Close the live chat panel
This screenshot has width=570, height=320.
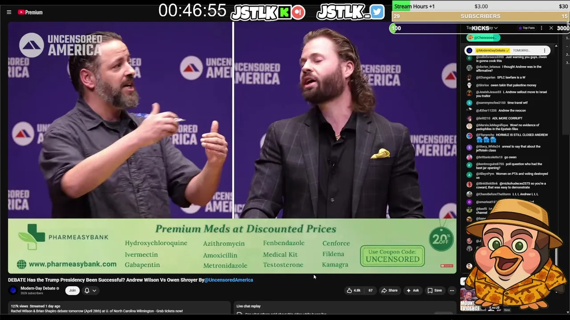551,28
